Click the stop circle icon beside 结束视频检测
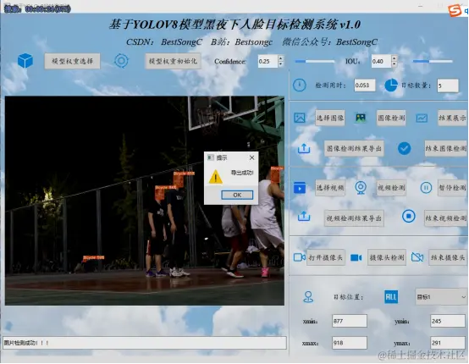The height and width of the screenshot is (364, 469). [x=409, y=216]
